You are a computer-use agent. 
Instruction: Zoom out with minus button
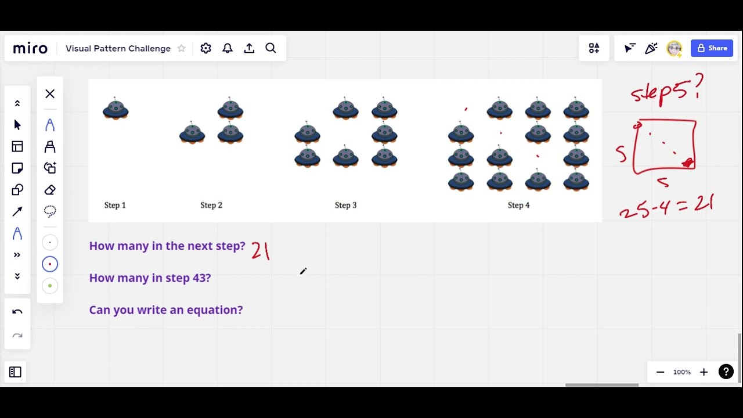[660, 372]
